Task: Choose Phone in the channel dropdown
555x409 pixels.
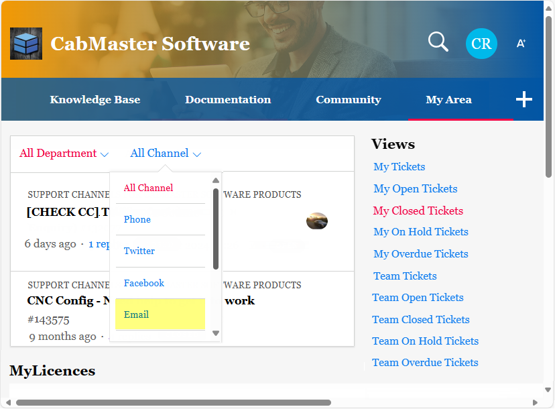Action: pyautogui.click(x=137, y=219)
